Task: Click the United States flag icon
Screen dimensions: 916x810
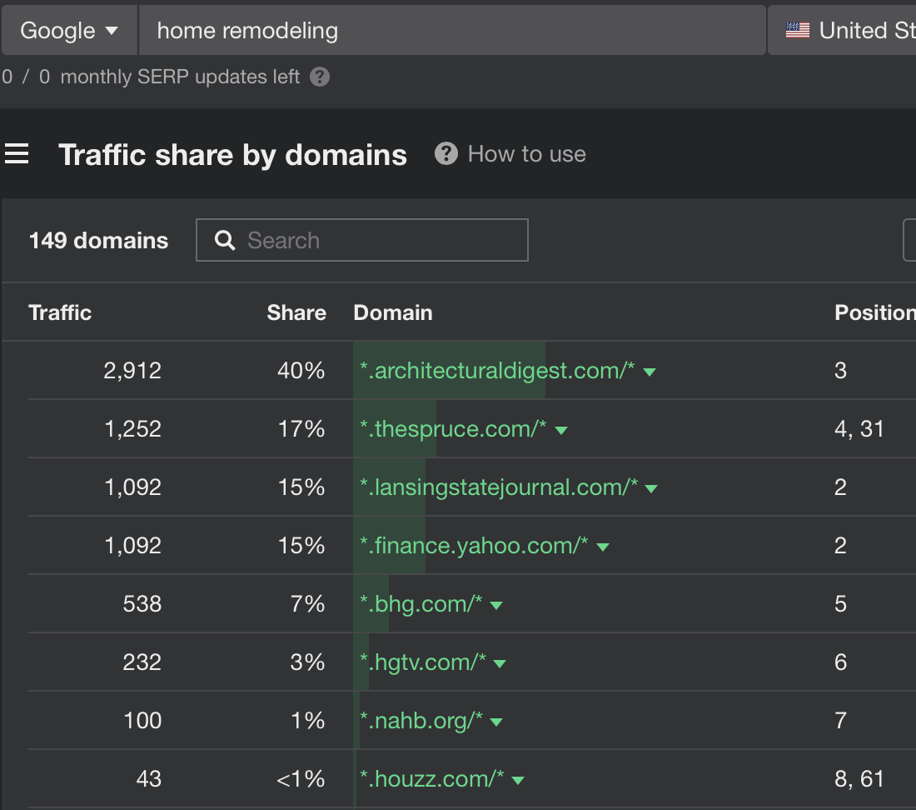Action: coord(797,31)
